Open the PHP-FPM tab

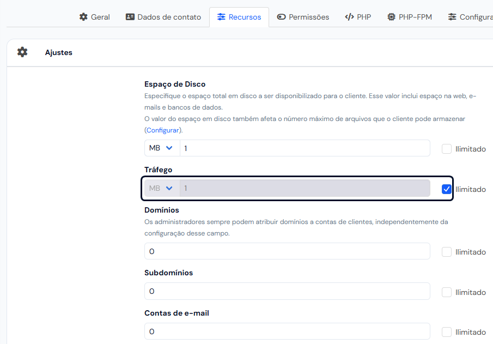409,17
